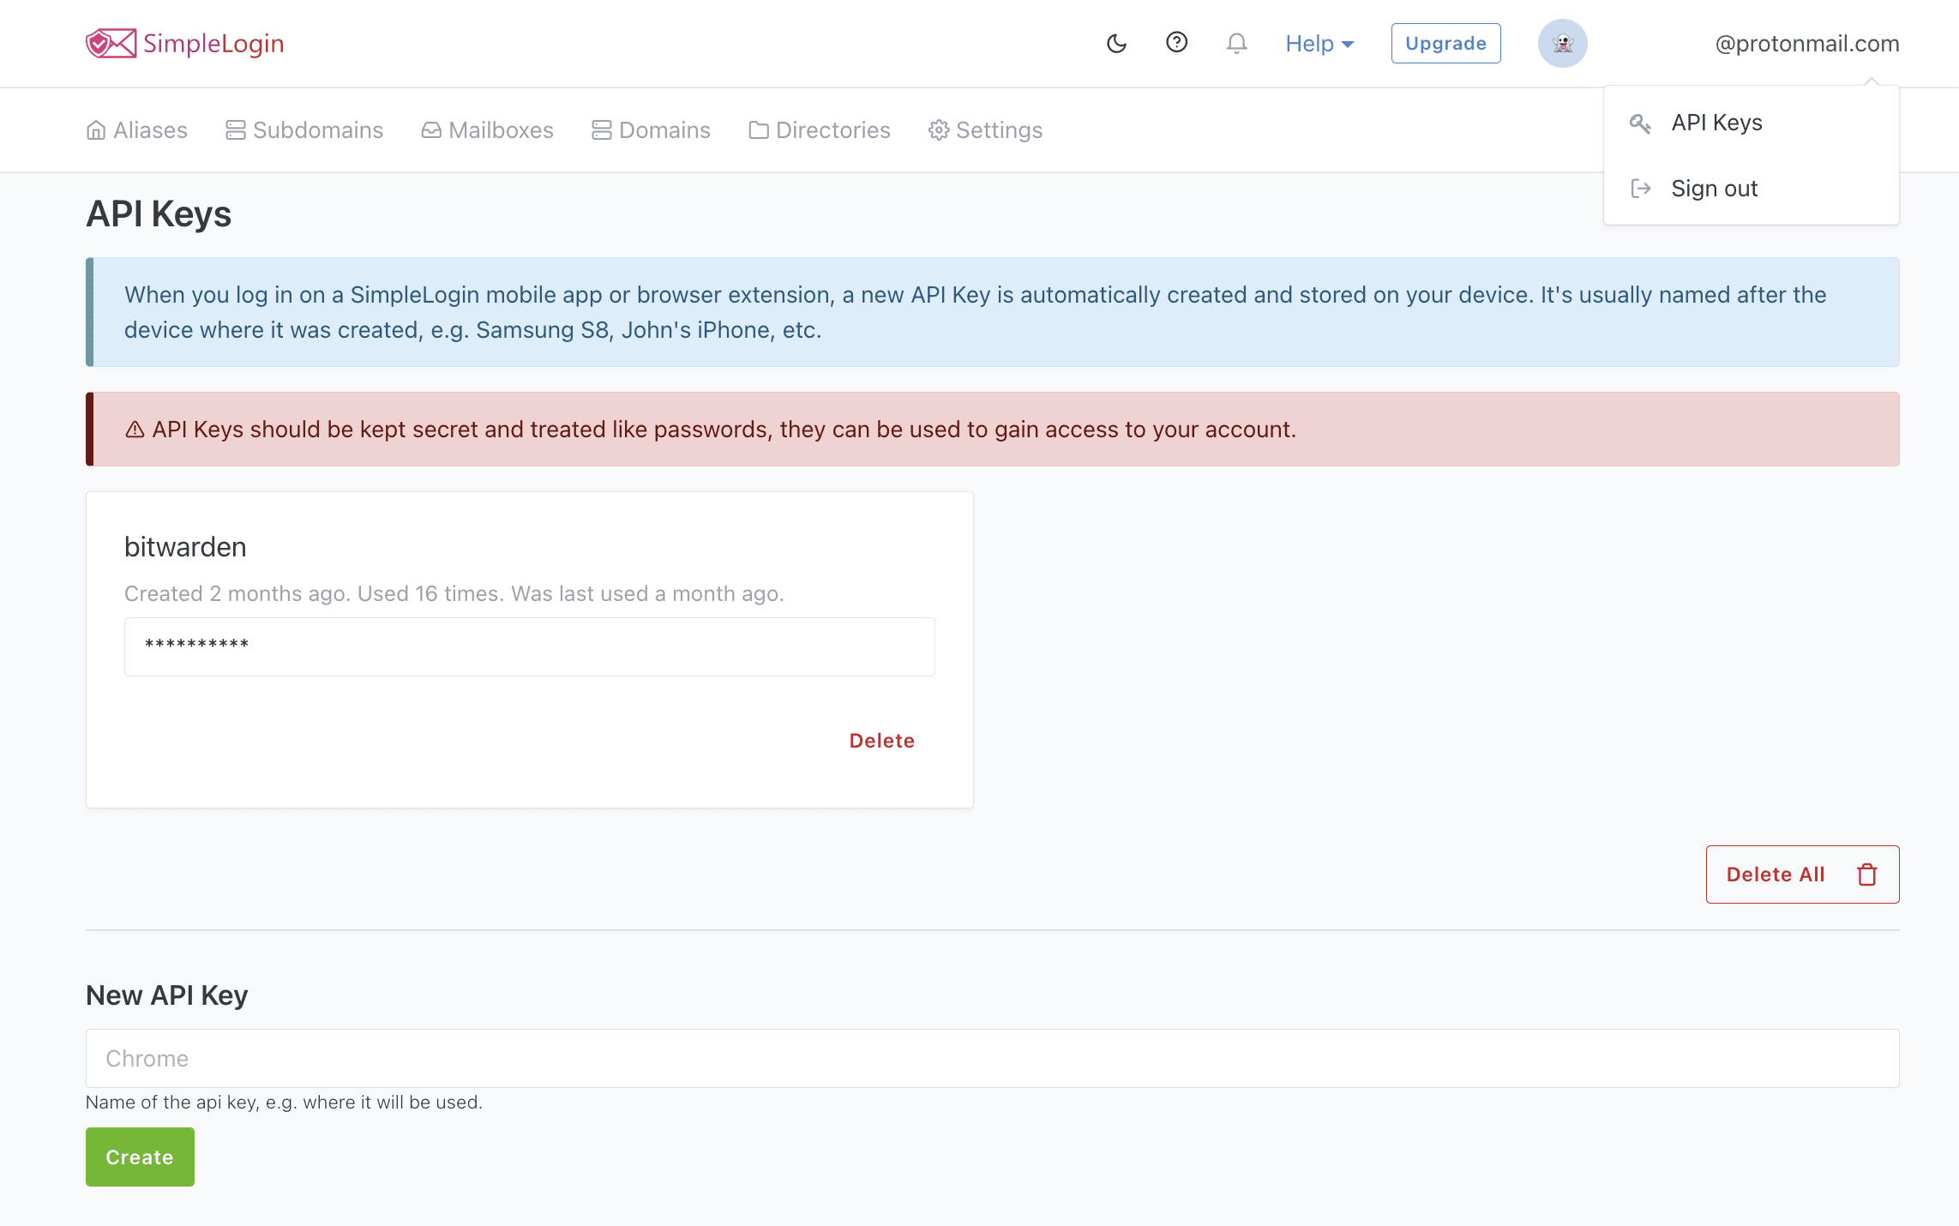This screenshot has width=1959, height=1226.
Task: Click the SimpleLogin logo icon
Action: click(x=111, y=42)
